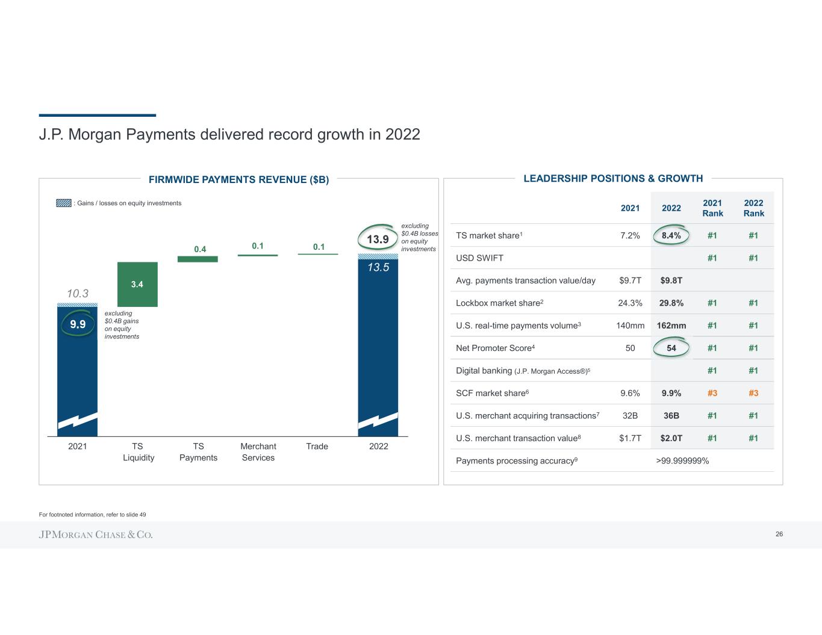This screenshot has width=822, height=635.
Task: Select the circled Net Promoter Score 54
Action: 671,348
